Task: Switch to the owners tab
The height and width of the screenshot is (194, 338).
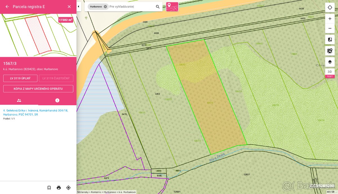Action: [19, 100]
